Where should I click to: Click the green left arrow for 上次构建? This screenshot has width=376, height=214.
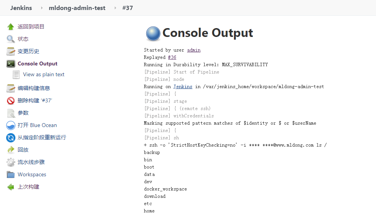(x=11, y=187)
